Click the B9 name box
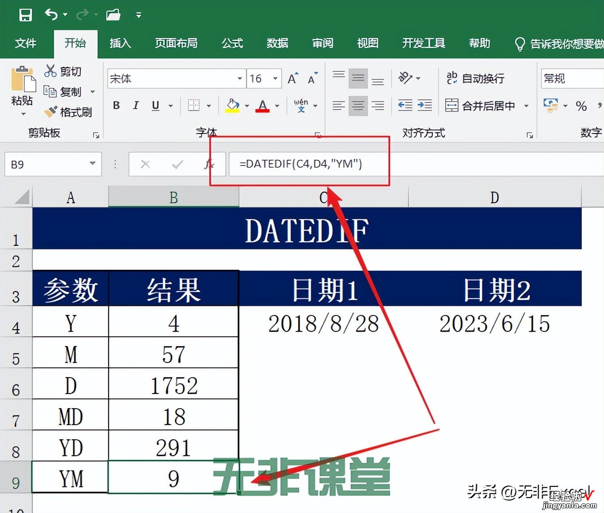Screen dimensions: 604x513 (x=53, y=164)
